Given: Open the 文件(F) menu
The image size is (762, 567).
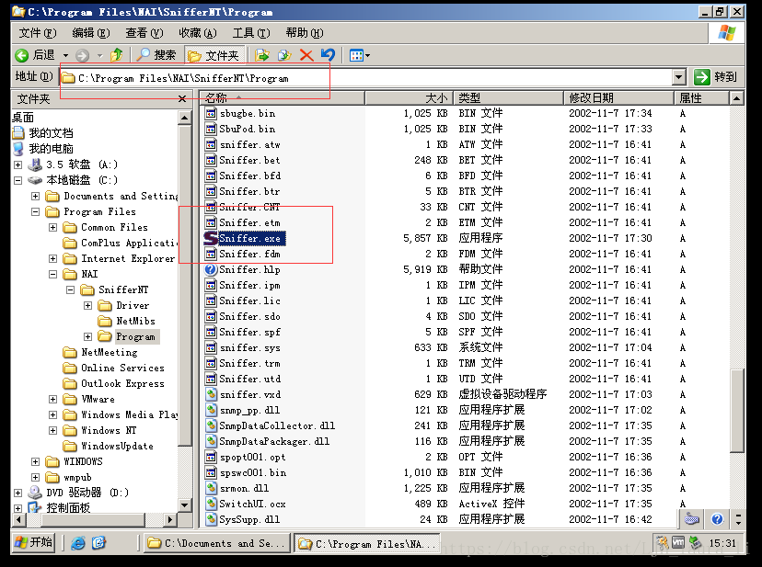Looking at the screenshot, I should 38,33.
